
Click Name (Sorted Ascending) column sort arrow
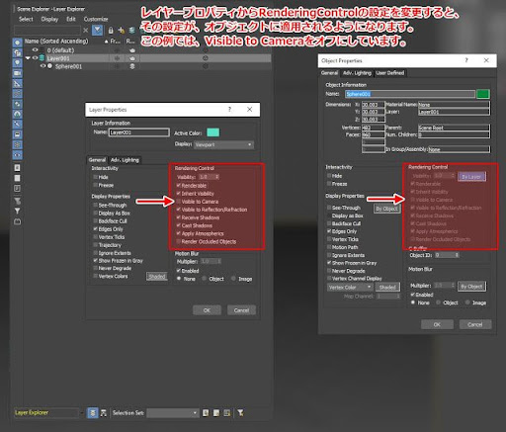coord(106,42)
